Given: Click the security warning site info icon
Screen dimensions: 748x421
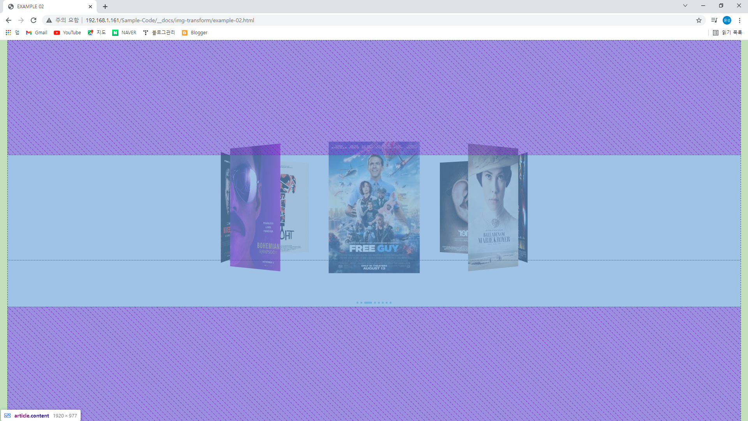Looking at the screenshot, I should click(x=49, y=20).
